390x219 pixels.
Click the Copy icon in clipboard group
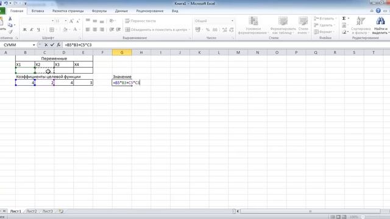pos(10,25)
